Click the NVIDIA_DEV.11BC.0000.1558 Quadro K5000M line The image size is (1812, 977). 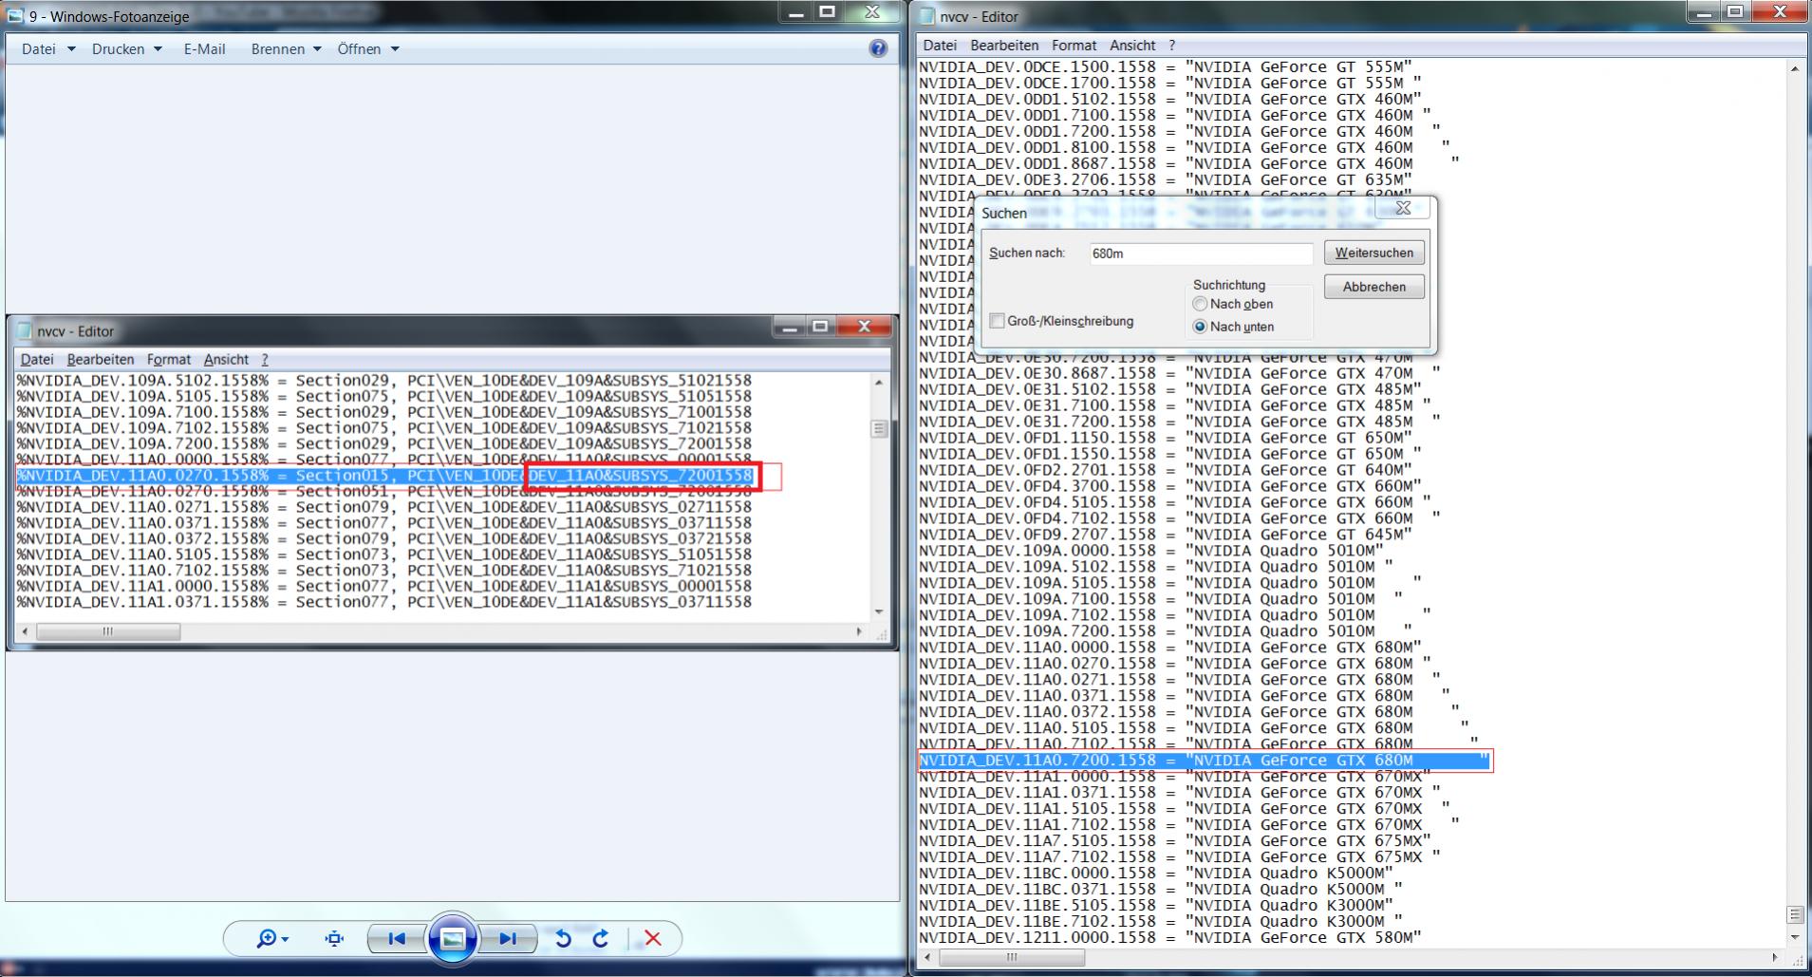coord(1156,874)
